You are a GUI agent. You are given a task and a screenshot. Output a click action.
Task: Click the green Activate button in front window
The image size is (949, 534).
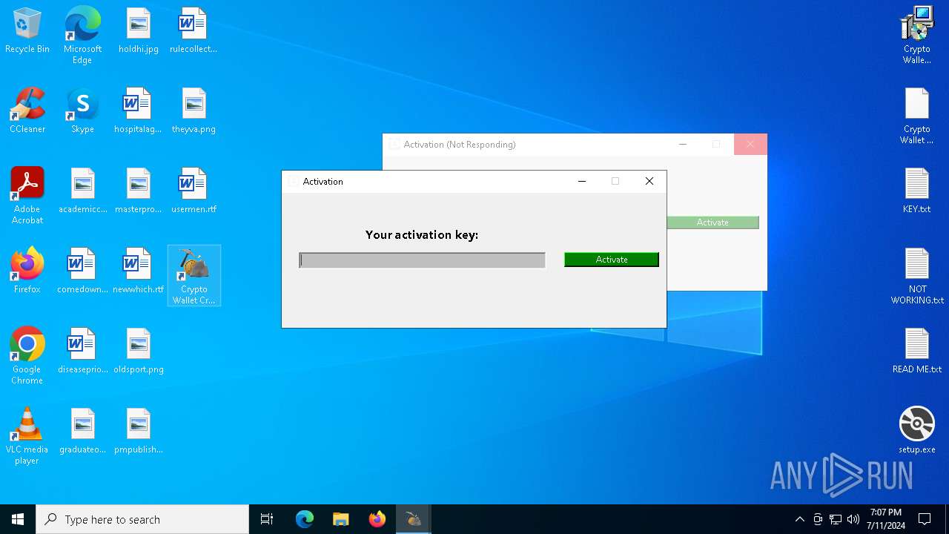[611, 260]
